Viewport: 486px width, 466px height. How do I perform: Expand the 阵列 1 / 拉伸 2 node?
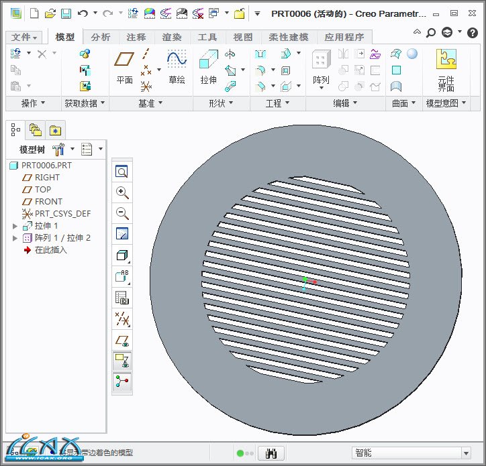[x=15, y=238]
